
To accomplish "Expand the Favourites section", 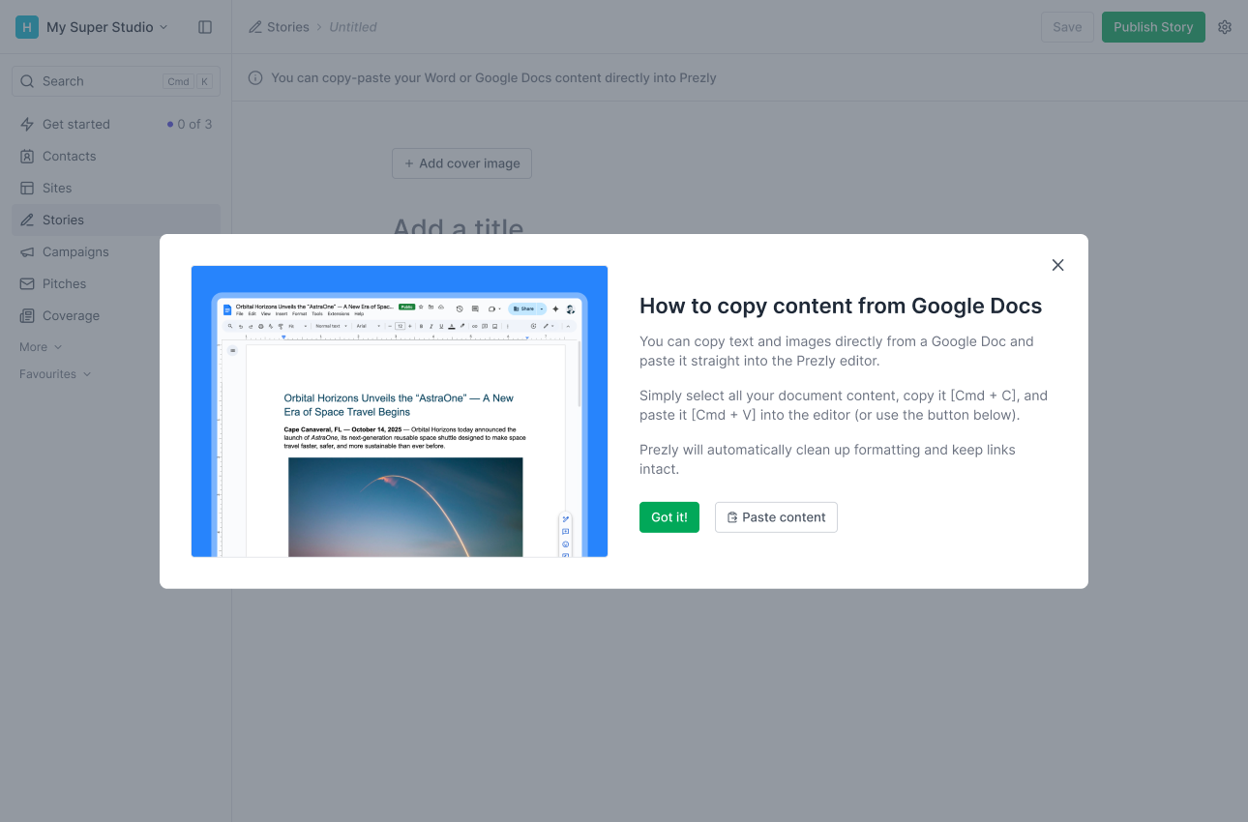I will [55, 374].
